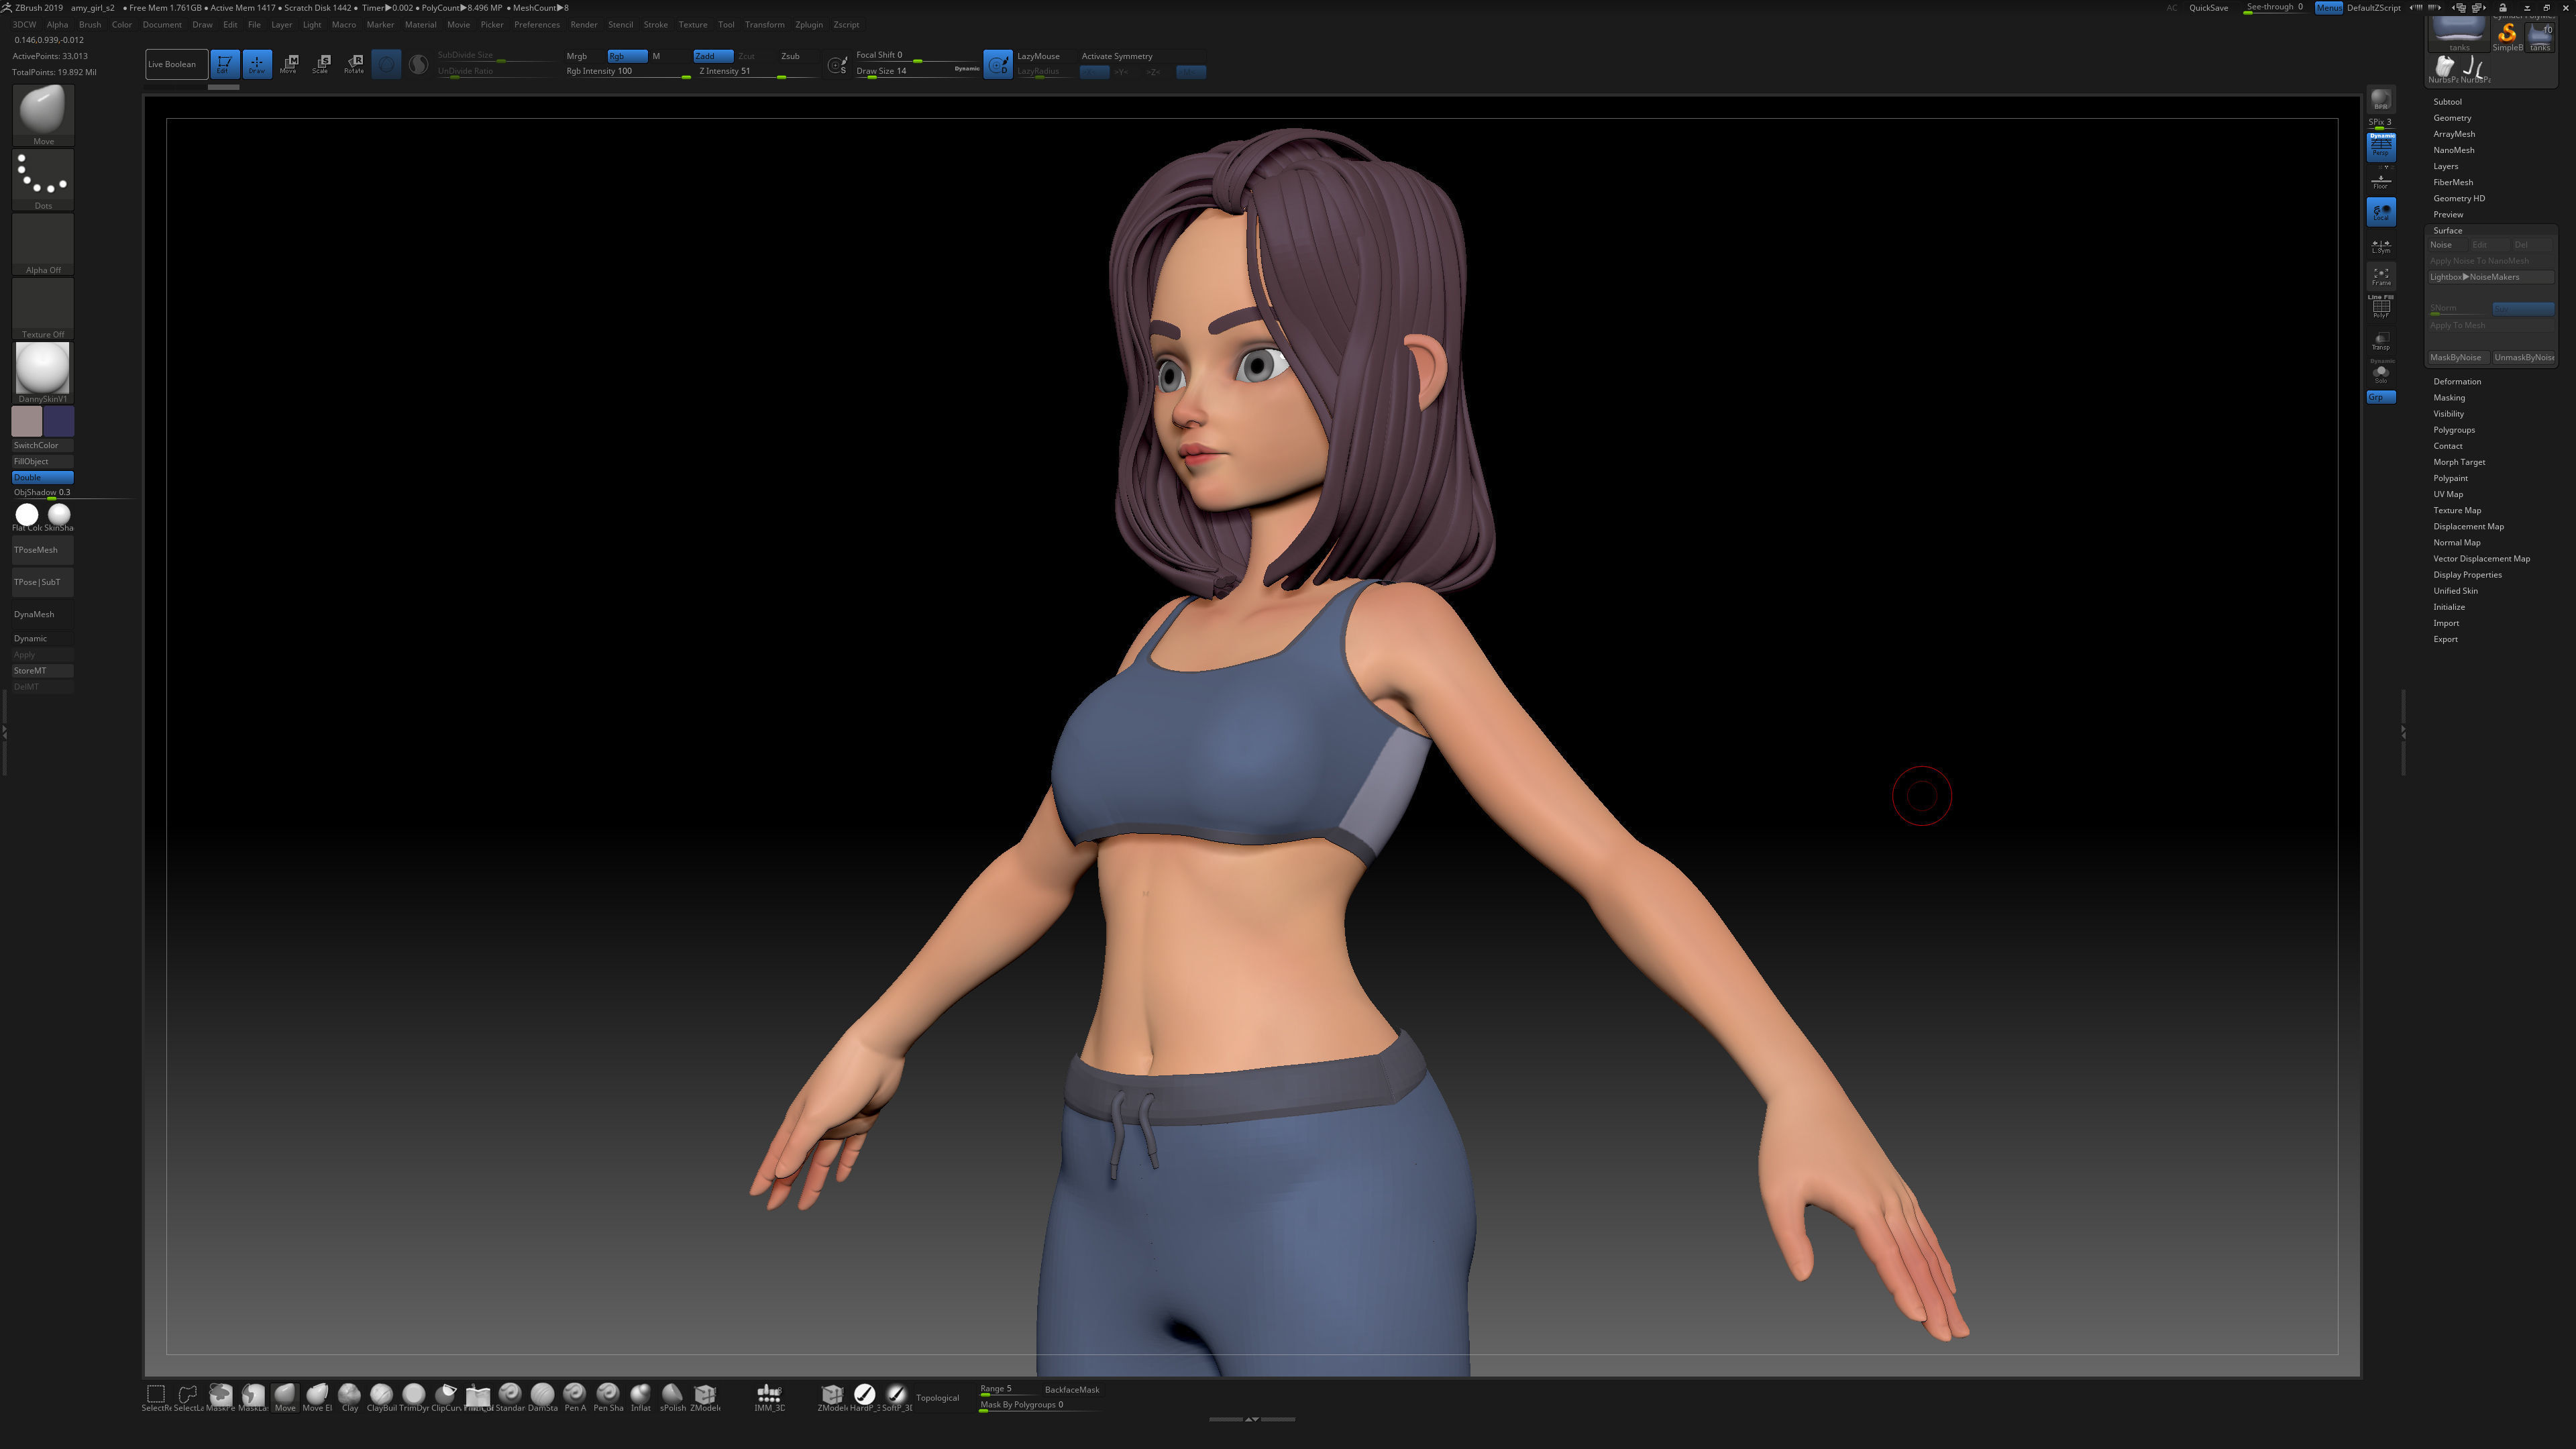2576x1449 pixels.
Task: Toggle the Transp transparency icon
Action: (x=2381, y=341)
